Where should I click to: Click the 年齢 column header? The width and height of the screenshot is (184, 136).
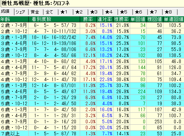click(14, 19)
